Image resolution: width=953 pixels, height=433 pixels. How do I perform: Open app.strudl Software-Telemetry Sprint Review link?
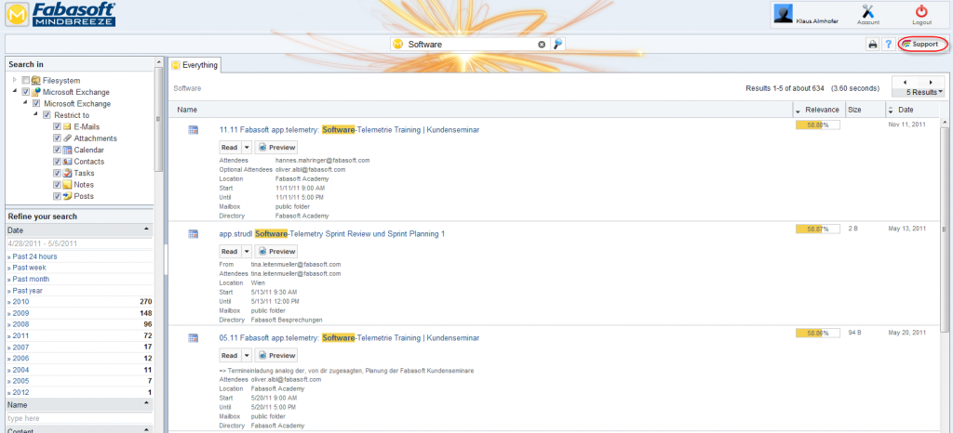[332, 234]
